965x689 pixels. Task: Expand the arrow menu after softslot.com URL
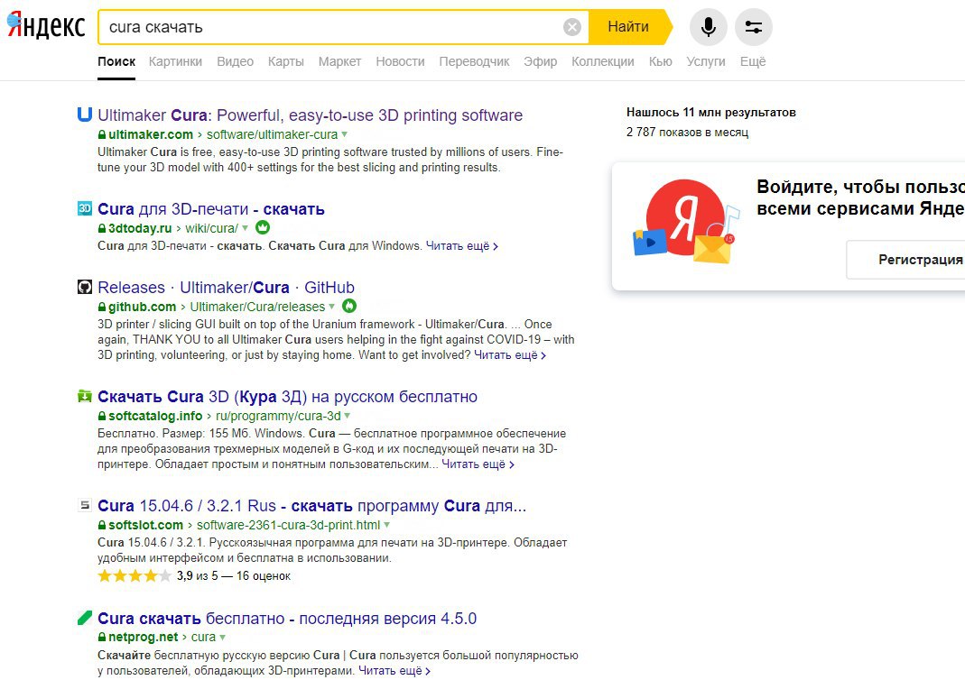click(x=387, y=525)
